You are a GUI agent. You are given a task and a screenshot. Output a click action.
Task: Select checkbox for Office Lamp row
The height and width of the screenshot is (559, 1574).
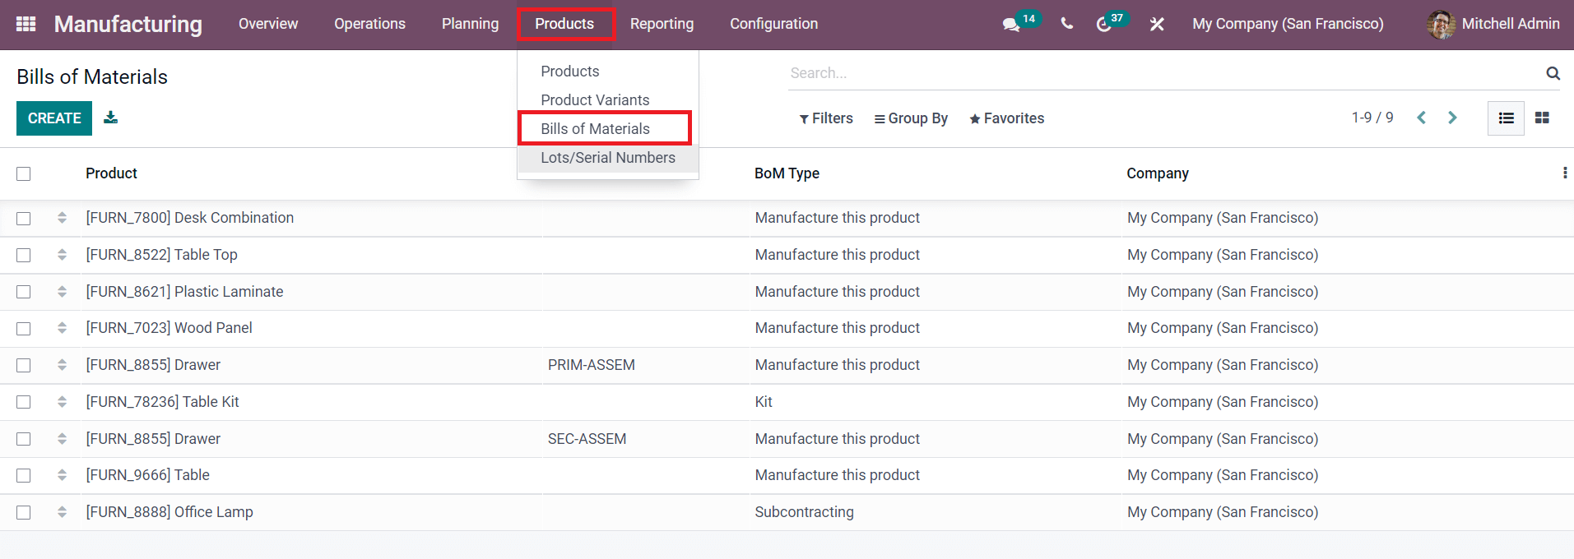(x=23, y=513)
